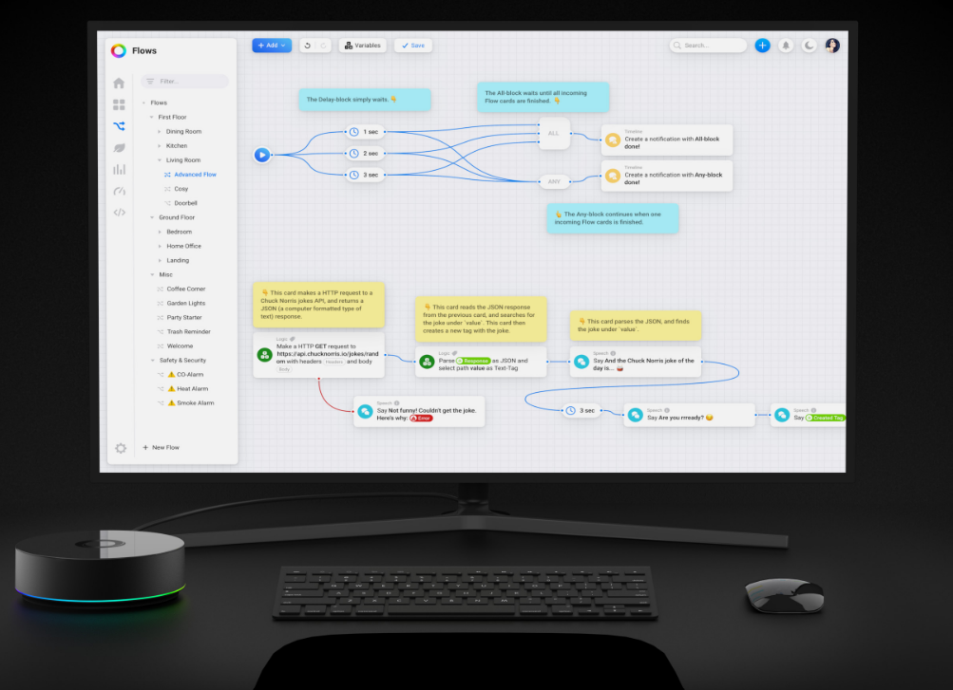Toggle dark mode with the moon icon
The image size is (953, 690).
coord(809,46)
